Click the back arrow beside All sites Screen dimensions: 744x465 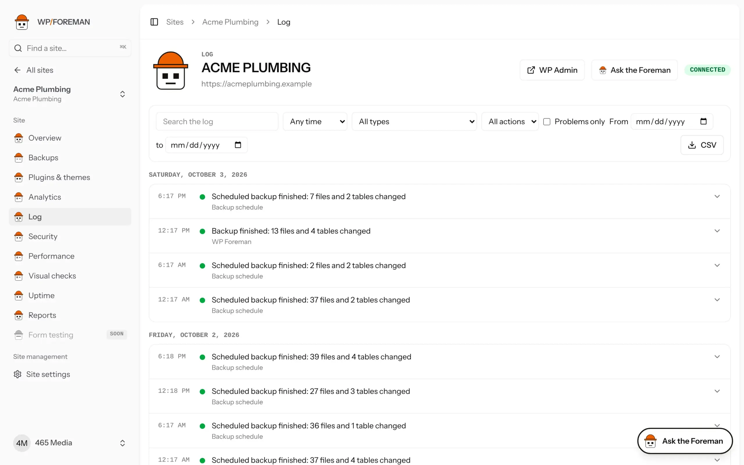pos(17,70)
